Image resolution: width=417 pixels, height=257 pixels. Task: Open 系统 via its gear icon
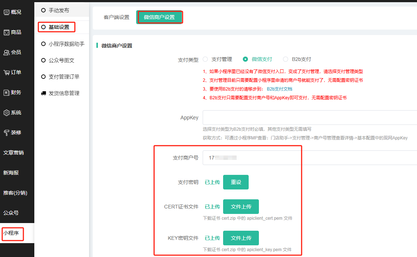tap(7, 113)
